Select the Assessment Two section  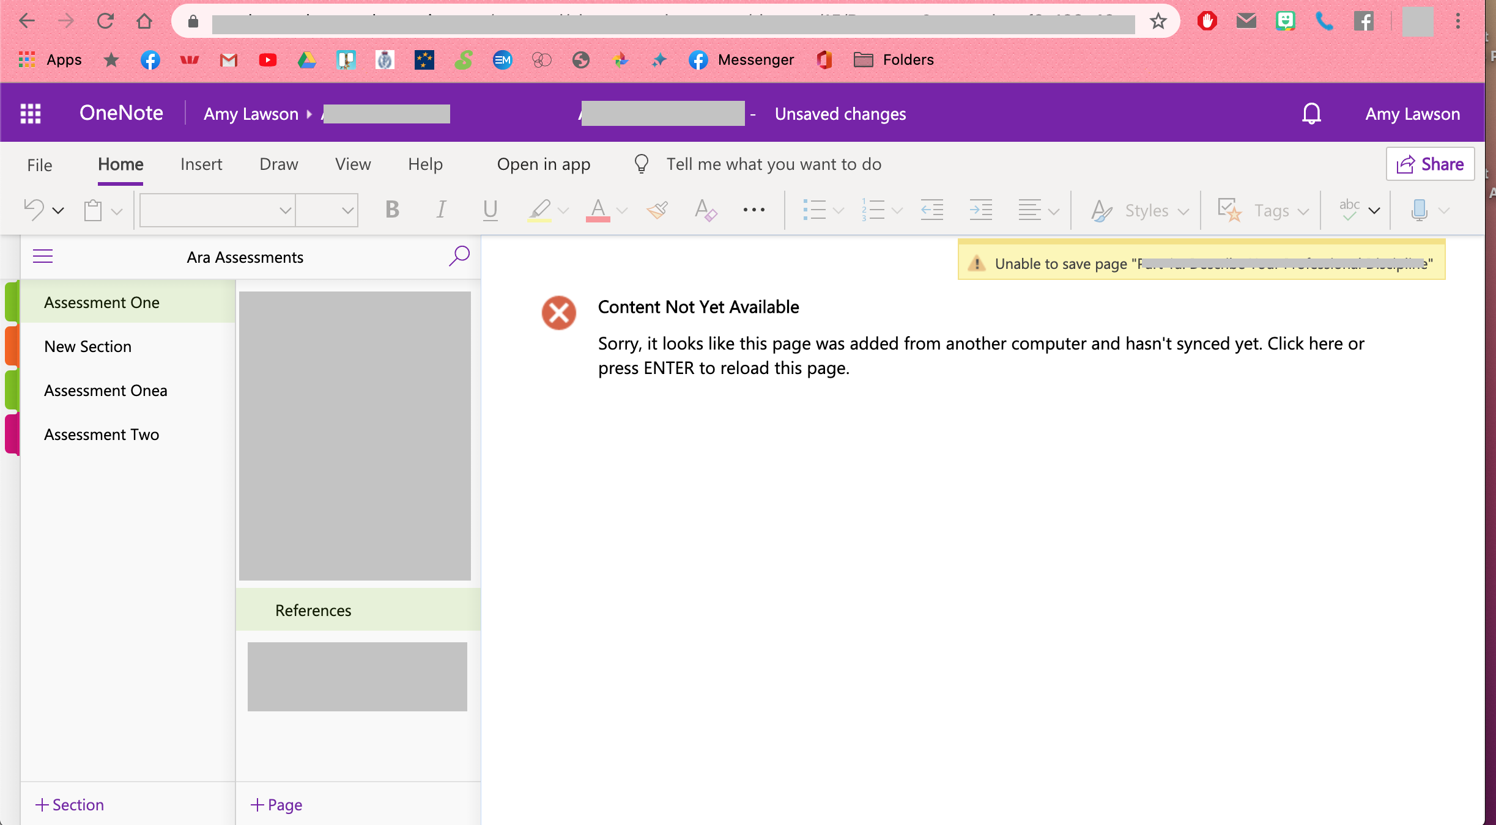(102, 435)
